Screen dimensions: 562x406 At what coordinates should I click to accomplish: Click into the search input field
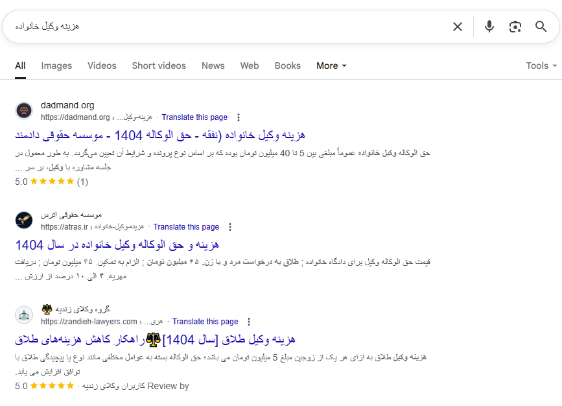point(227,27)
